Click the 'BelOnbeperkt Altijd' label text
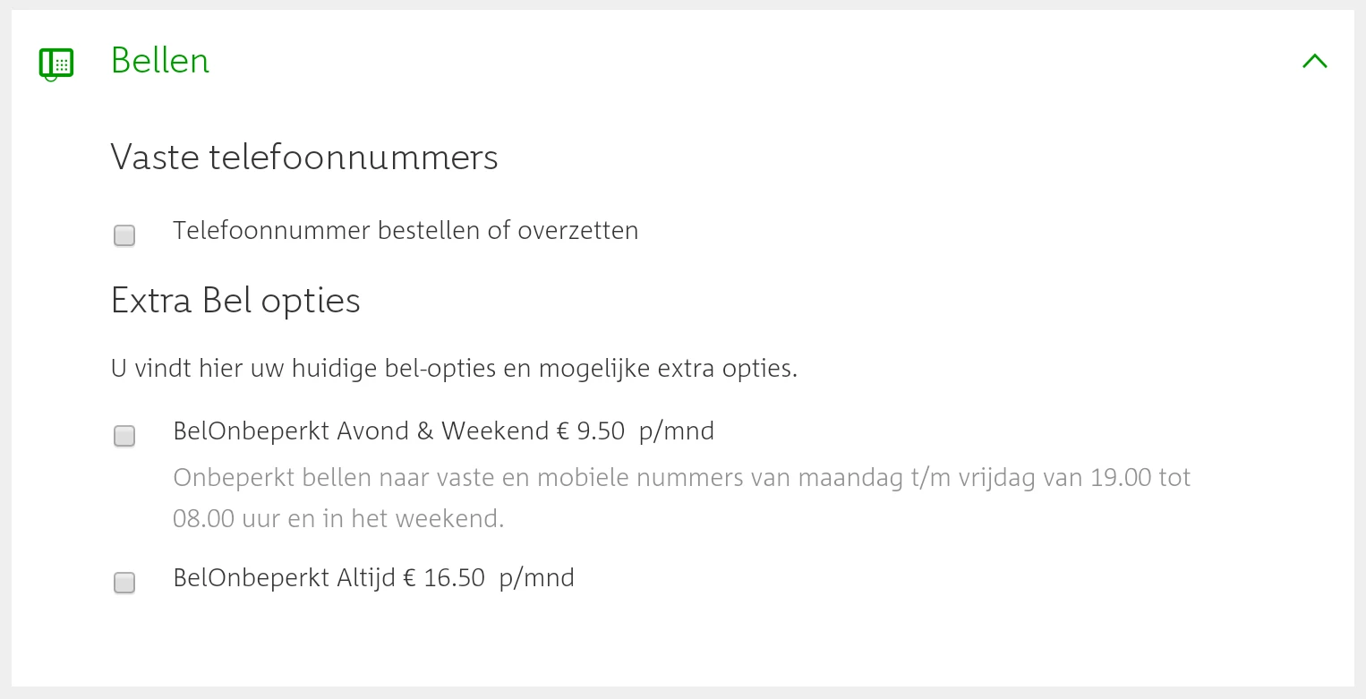Image resolution: width=1366 pixels, height=699 pixels. (x=284, y=578)
